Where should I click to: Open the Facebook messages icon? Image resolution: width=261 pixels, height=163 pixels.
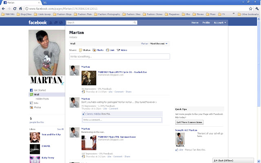[x=56, y=22]
